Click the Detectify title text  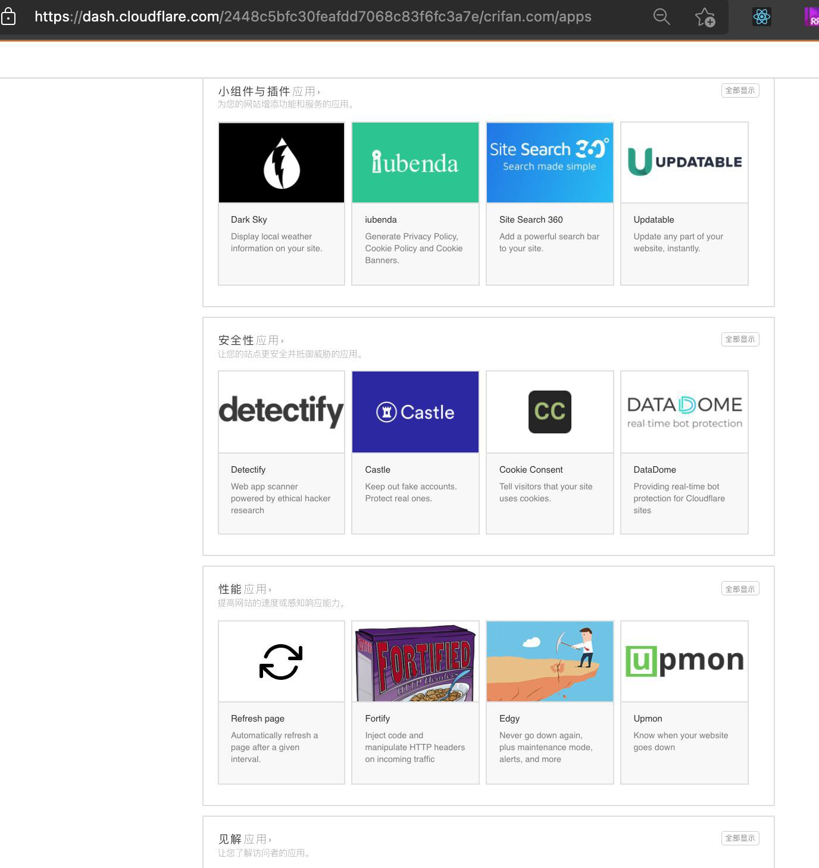(x=248, y=470)
